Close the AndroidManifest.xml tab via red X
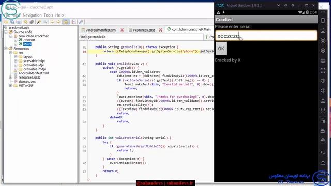Viewport: 331px width, 186px height. click(122, 30)
